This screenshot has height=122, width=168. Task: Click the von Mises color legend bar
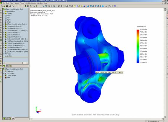coord(138,46)
